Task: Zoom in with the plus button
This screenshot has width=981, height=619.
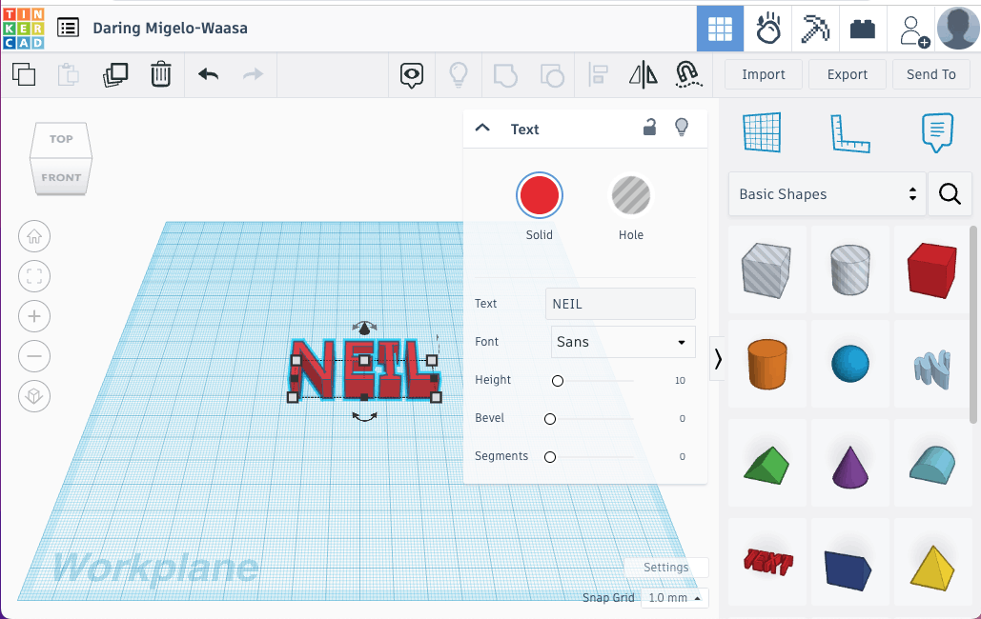Action: (x=34, y=316)
